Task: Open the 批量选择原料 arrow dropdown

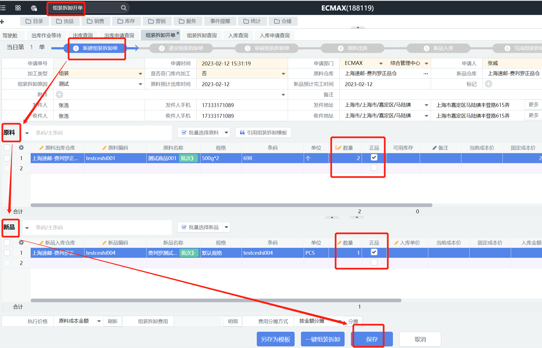Action: coord(226,133)
